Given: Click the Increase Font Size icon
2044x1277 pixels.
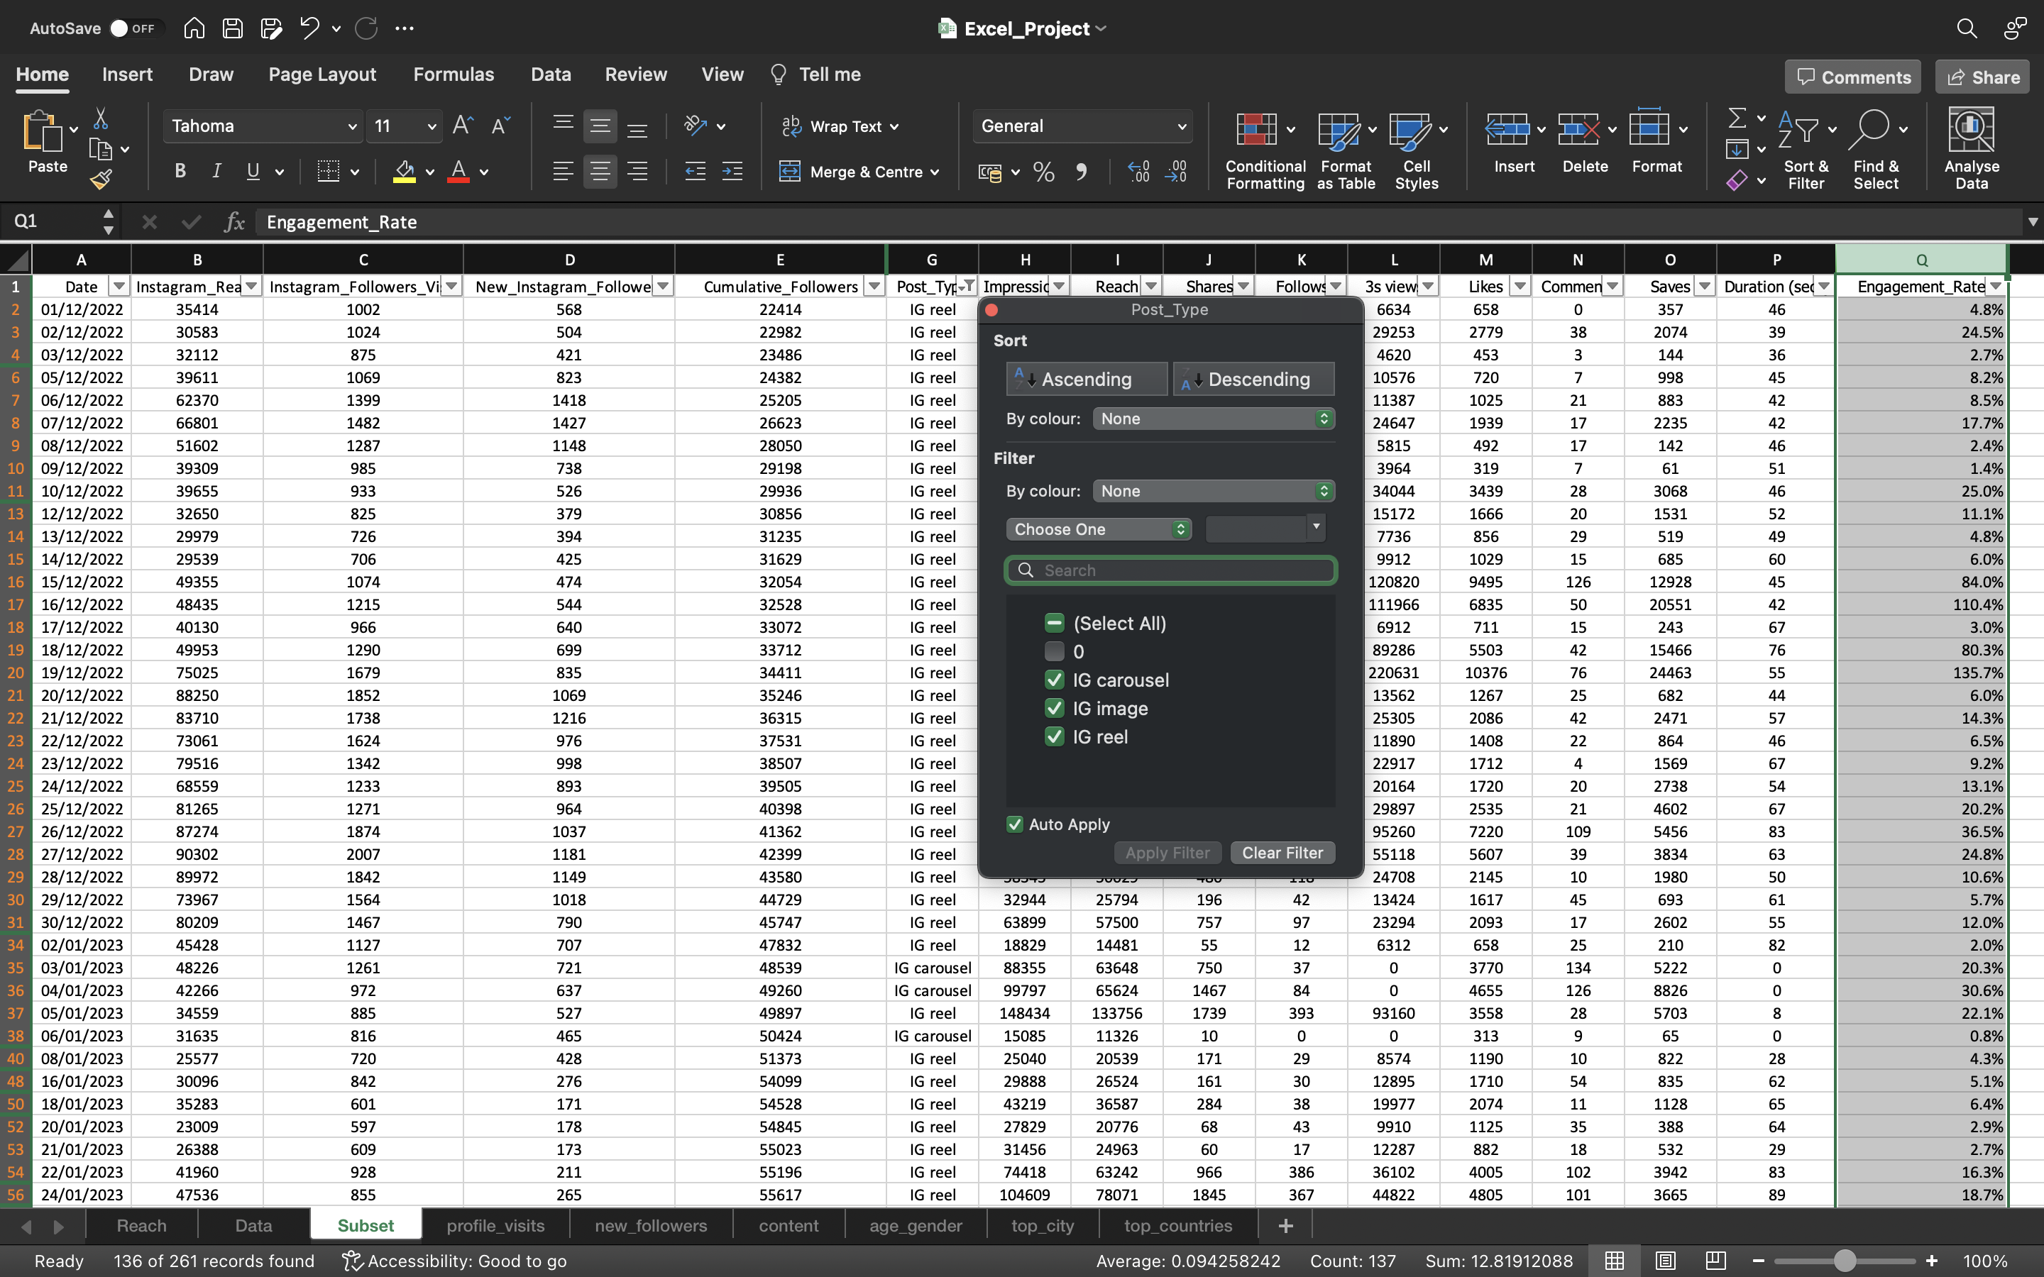Looking at the screenshot, I should [x=462, y=126].
